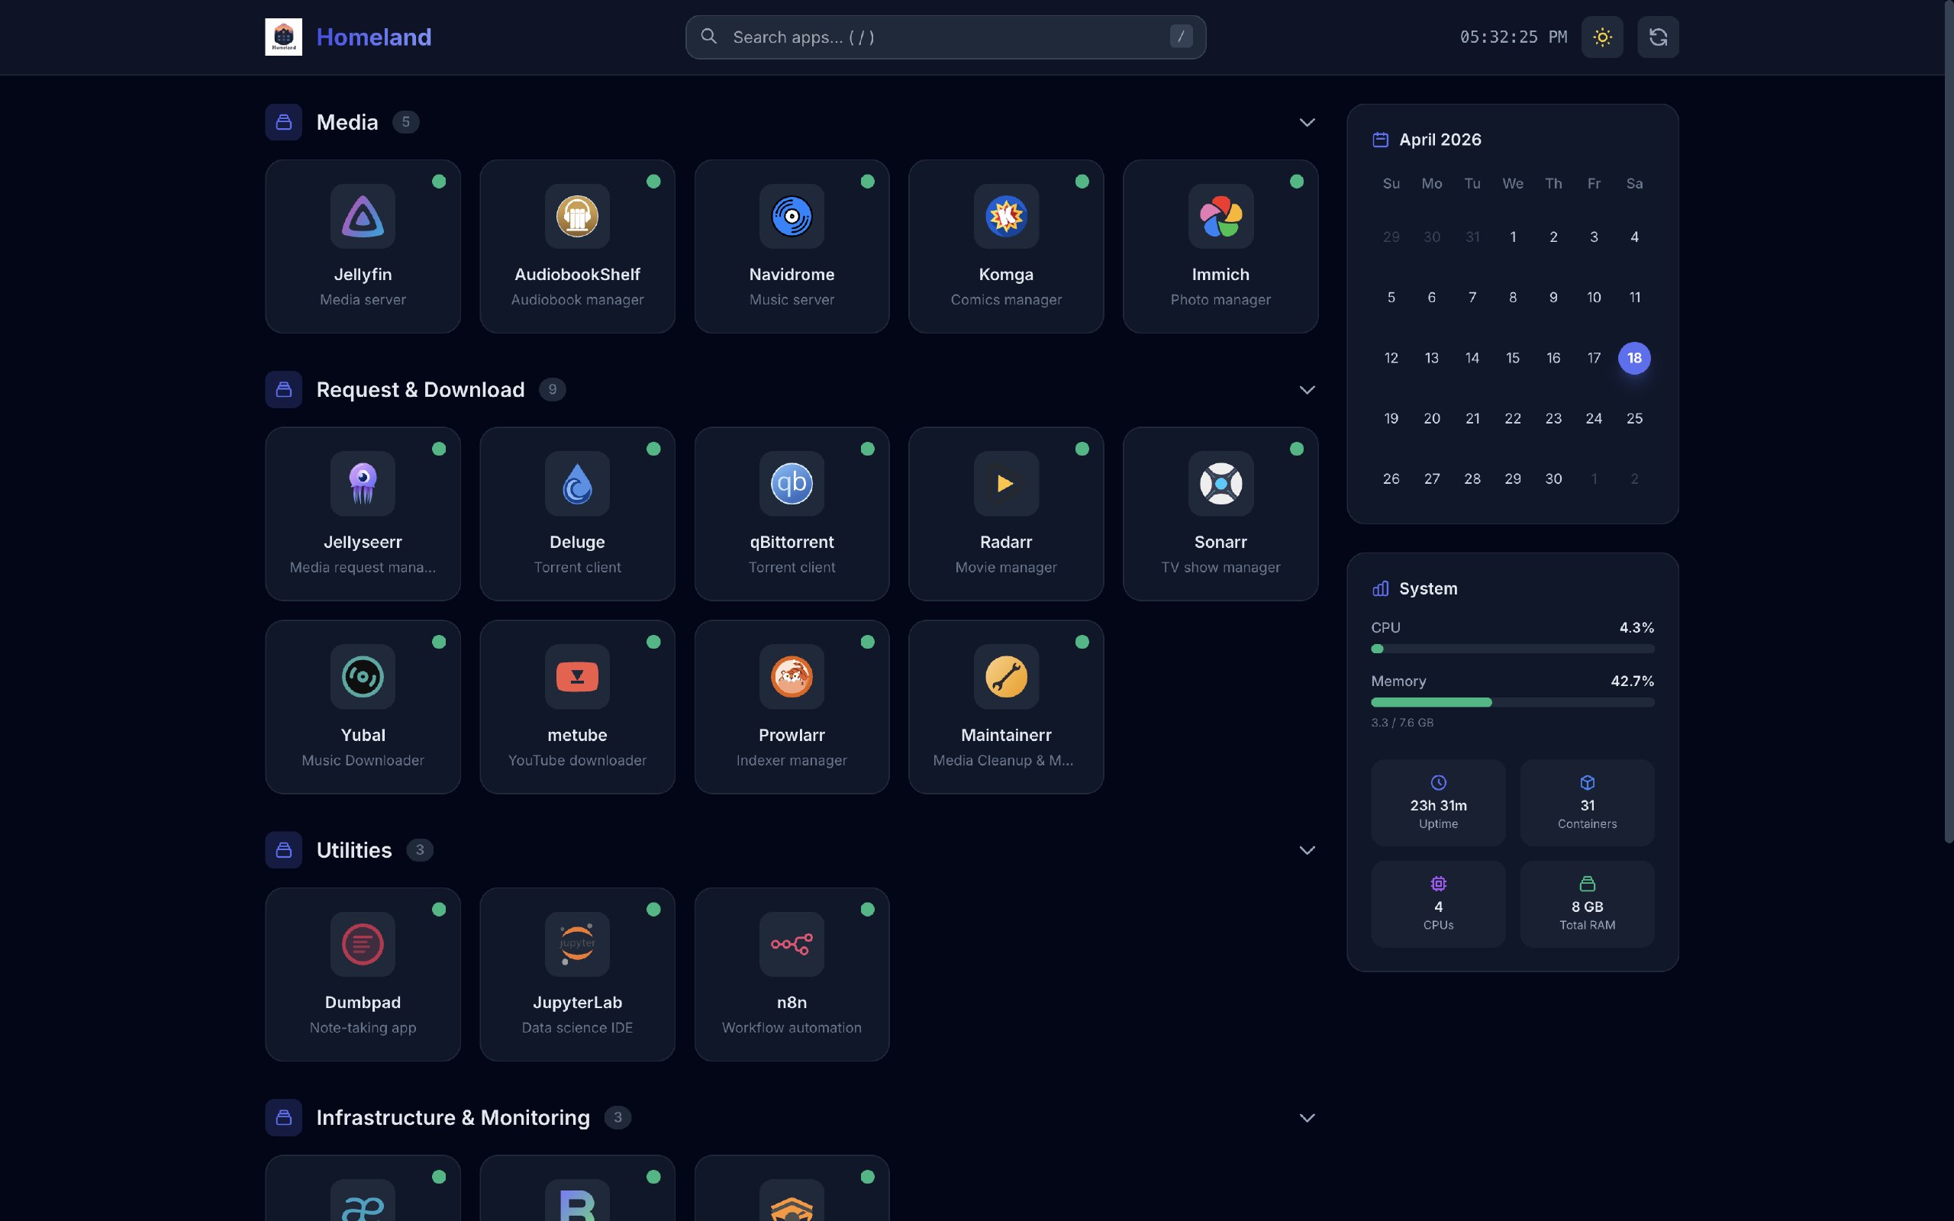
Task: Click the "Infrastructure & Monitoring" section title
Action: coord(453,1118)
